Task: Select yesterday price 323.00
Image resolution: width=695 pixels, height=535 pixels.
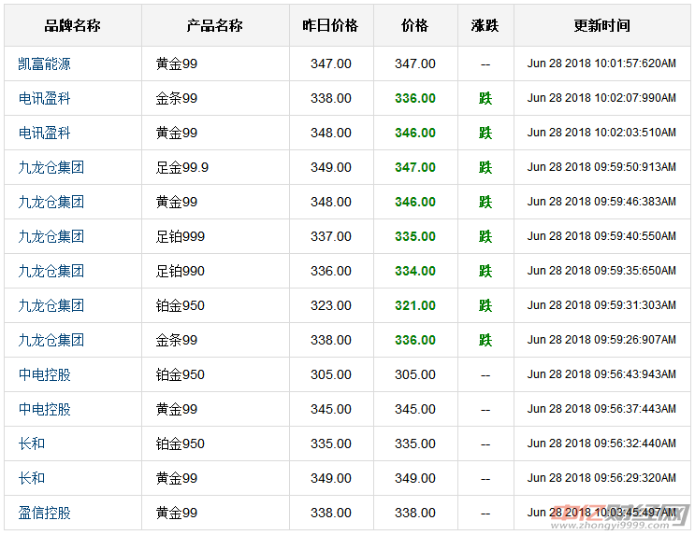Action: point(331,305)
